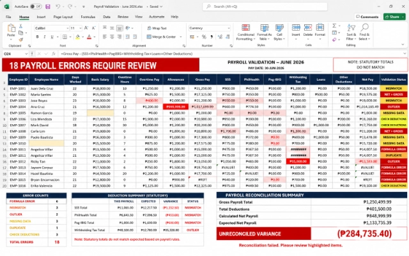Image resolution: width=409 pixels, height=256 pixels.
Task: Click the Insert Function fx icon
Action: (x=54, y=54)
